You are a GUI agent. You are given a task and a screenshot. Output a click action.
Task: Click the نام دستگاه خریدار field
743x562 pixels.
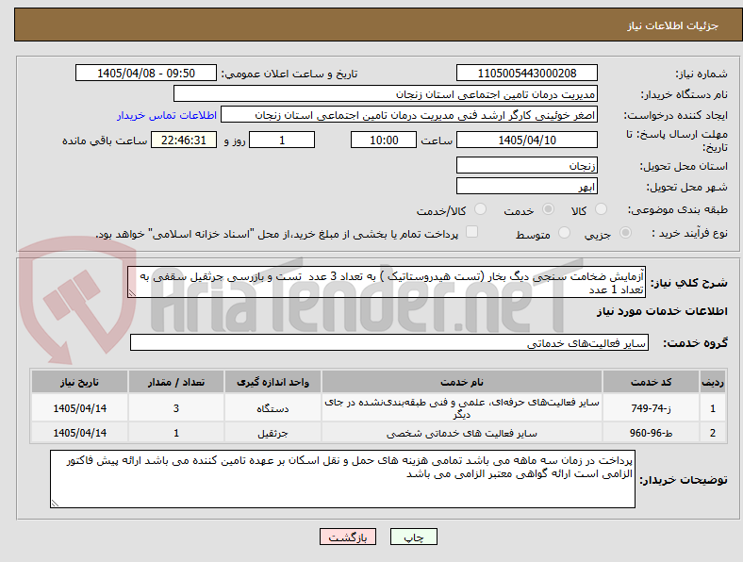[386, 94]
